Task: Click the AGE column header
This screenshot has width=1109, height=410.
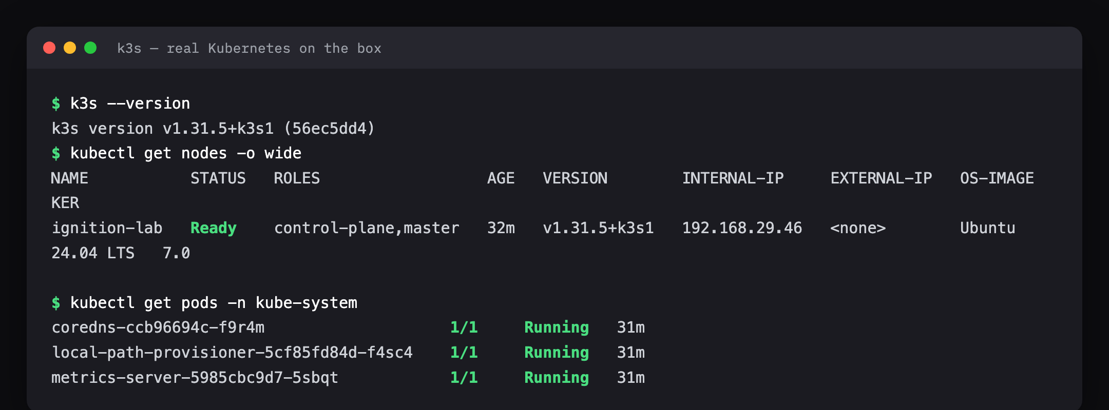Action: tap(501, 178)
